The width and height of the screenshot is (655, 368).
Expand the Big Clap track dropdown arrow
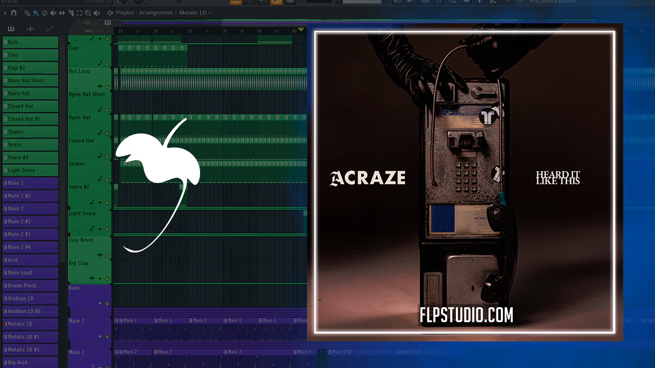[100, 279]
